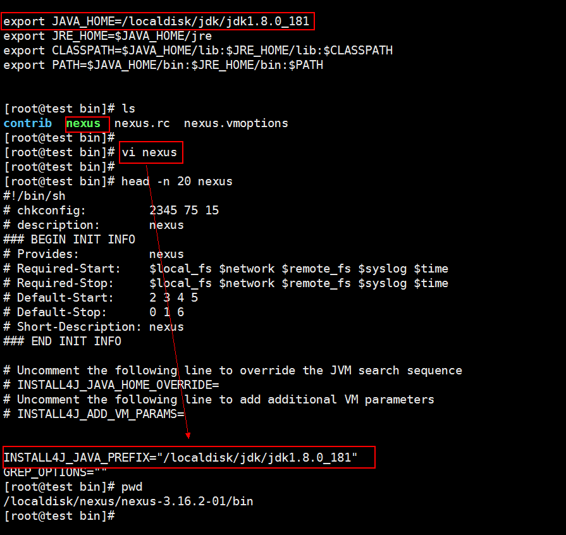Click the INSTALL4J_JAVA_PREFIX line
Image resolution: width=566 pixels, height=535 pixels.
click(180, 457)
